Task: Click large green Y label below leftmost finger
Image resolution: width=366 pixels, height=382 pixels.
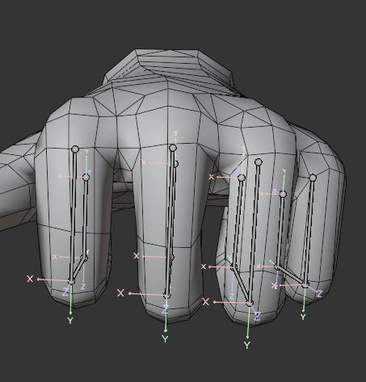Action: [x=70, y=321]
